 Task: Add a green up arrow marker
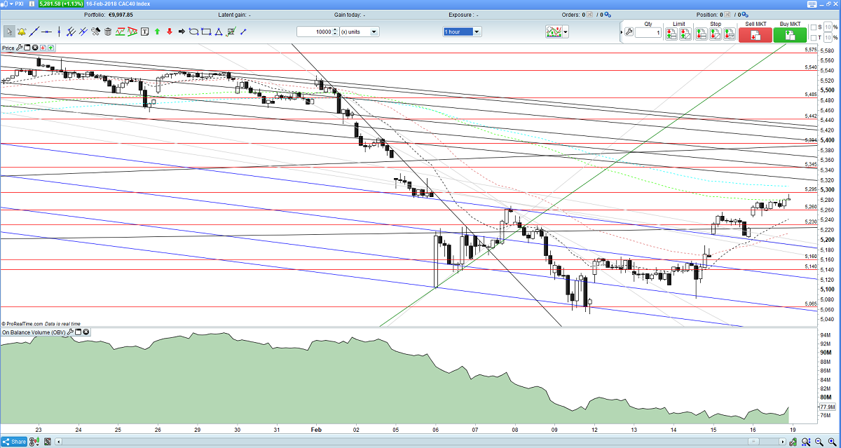click(x=157, y=32)
